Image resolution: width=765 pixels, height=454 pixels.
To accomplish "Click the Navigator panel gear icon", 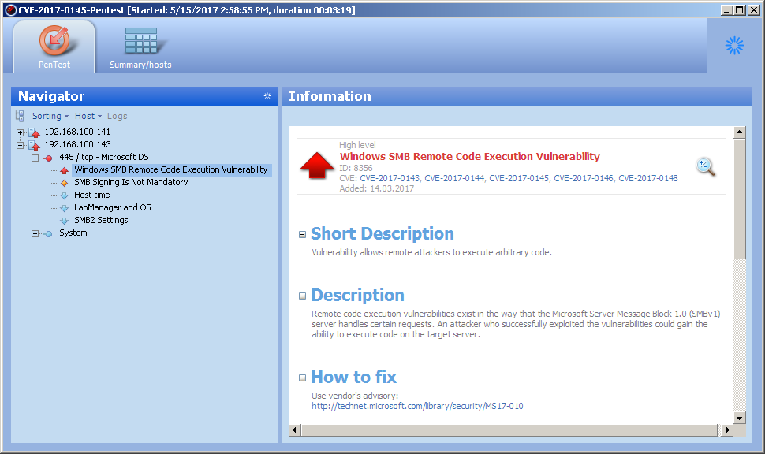I will tap(267, 96).
